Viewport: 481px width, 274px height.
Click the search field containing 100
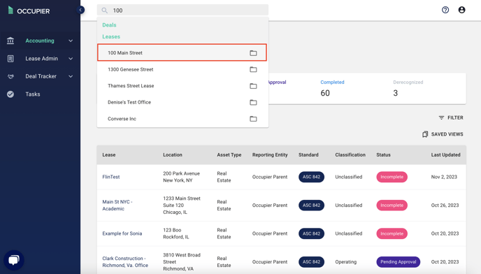tap(182, 10)
